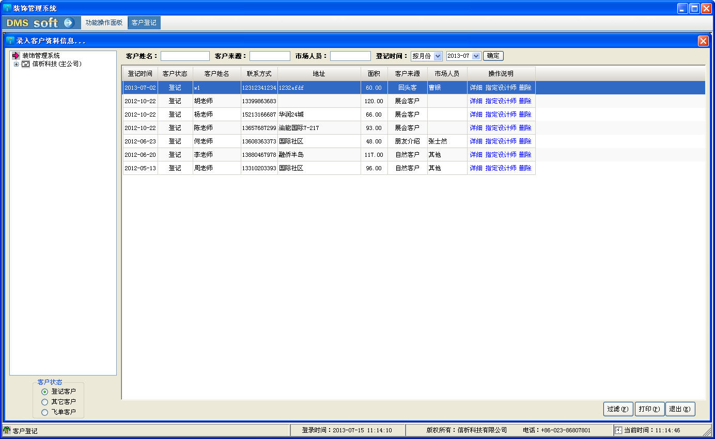Click the 登录时间 status bar entry

tap(347, 430)
